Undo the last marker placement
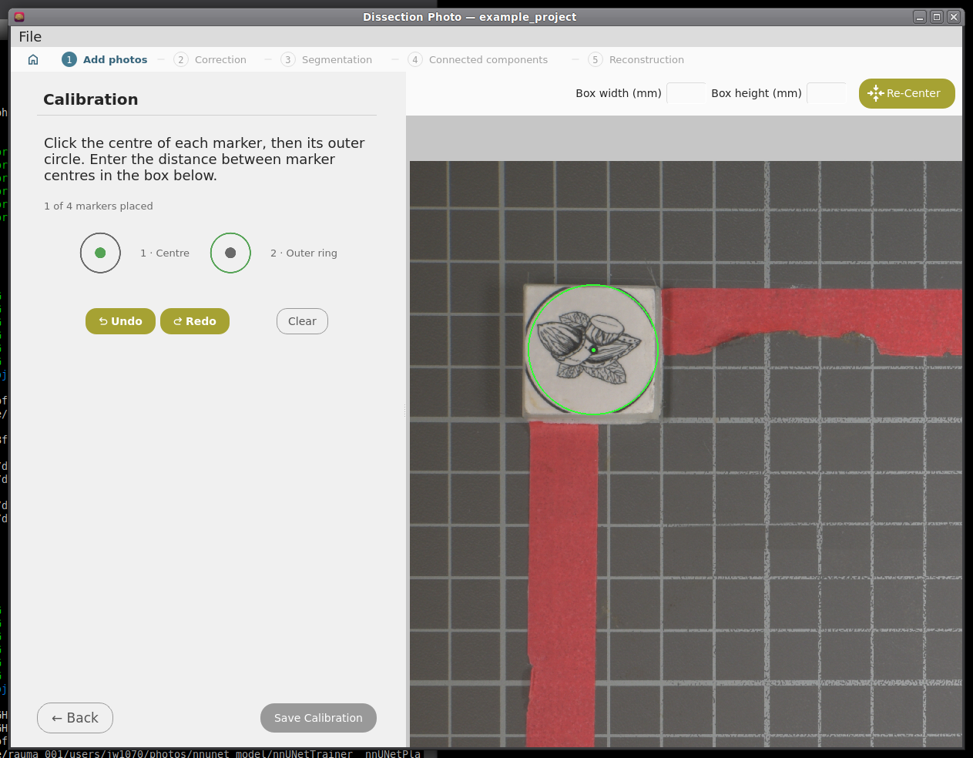Image resolution: width=973 pixels, height=758 pixels. click(x=120, y=321)
